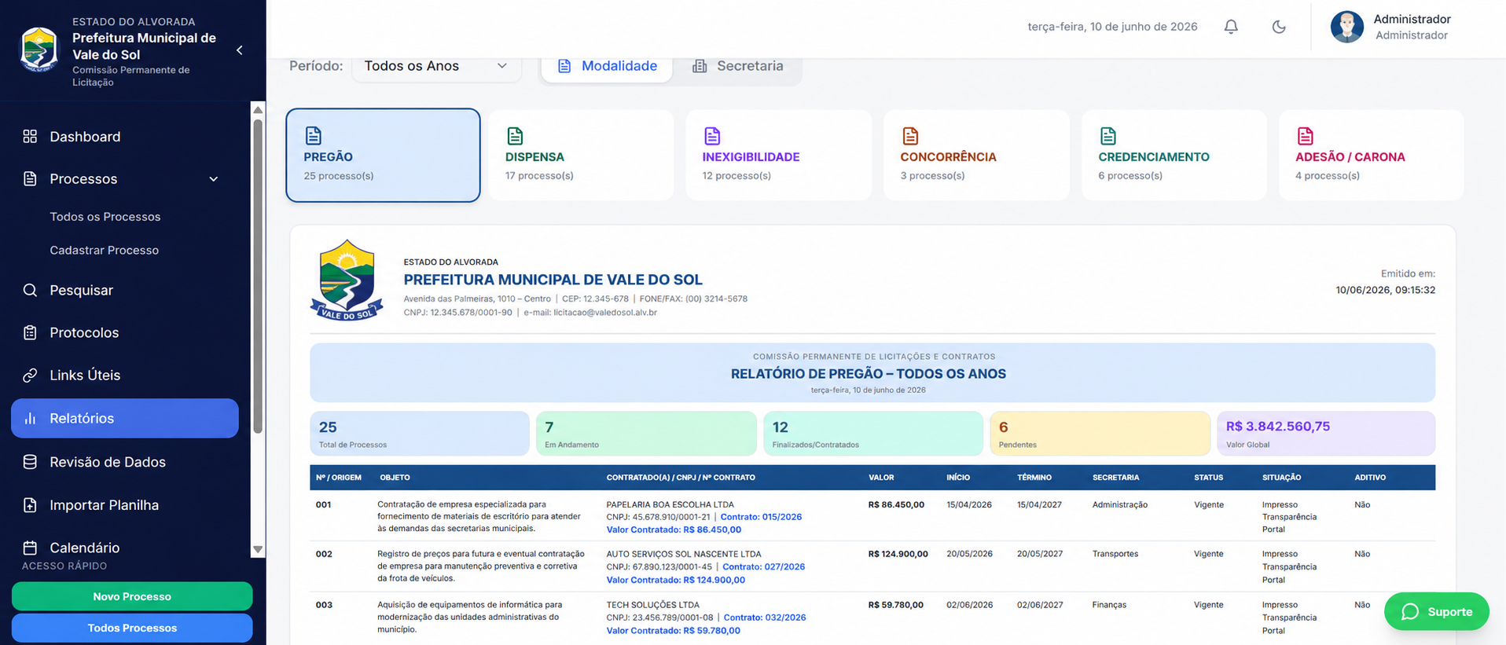Open Todos os Processos submenu item
Screen dimensions: 1506x645
[105, 217]
